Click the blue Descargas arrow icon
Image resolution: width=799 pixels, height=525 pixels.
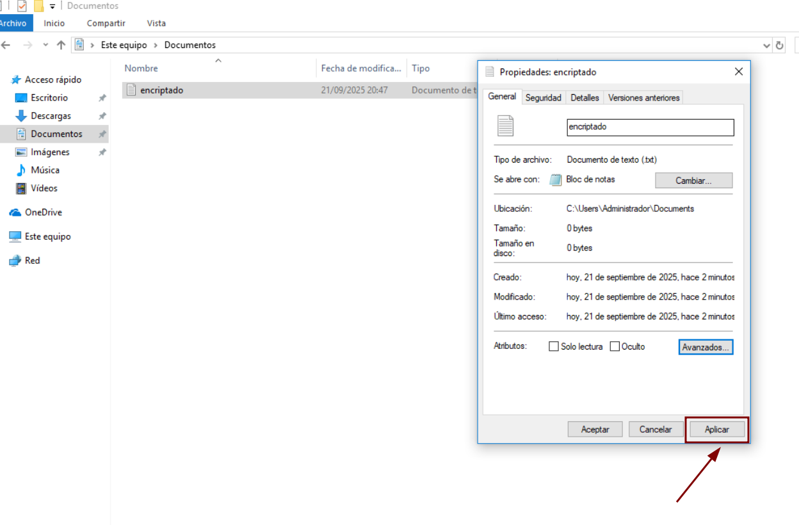coord(21,116)
